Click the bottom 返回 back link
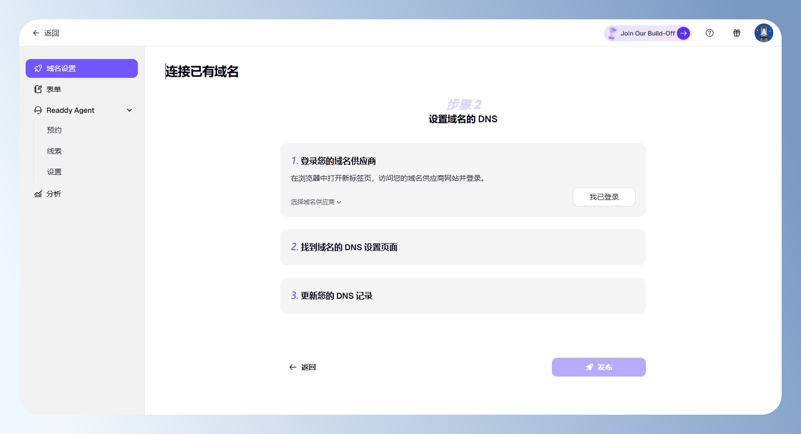This screenshot has width=801, height=434. (x=302, y=367)
